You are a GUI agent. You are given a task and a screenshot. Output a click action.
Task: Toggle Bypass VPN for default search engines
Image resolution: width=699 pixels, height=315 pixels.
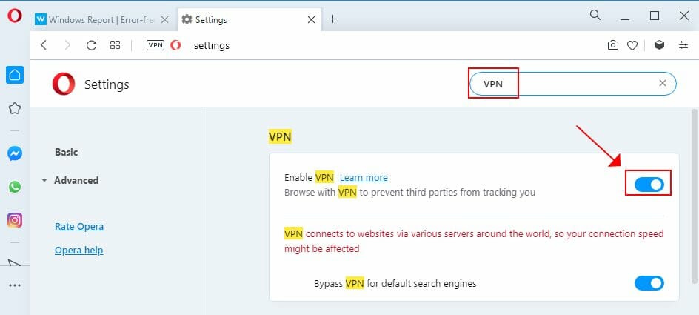(x=649, y=283)
